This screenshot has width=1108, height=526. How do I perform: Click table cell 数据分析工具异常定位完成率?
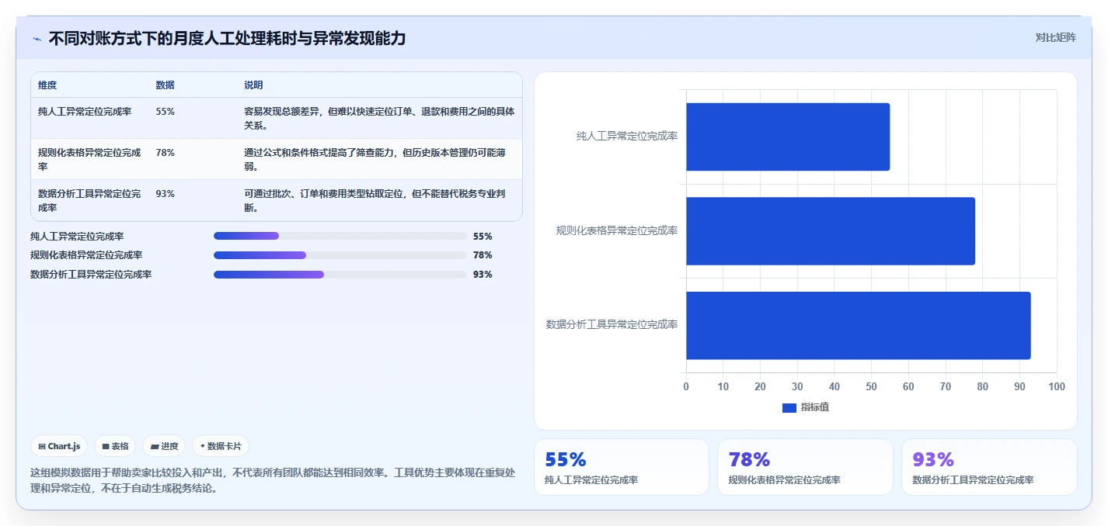[89, 200]
